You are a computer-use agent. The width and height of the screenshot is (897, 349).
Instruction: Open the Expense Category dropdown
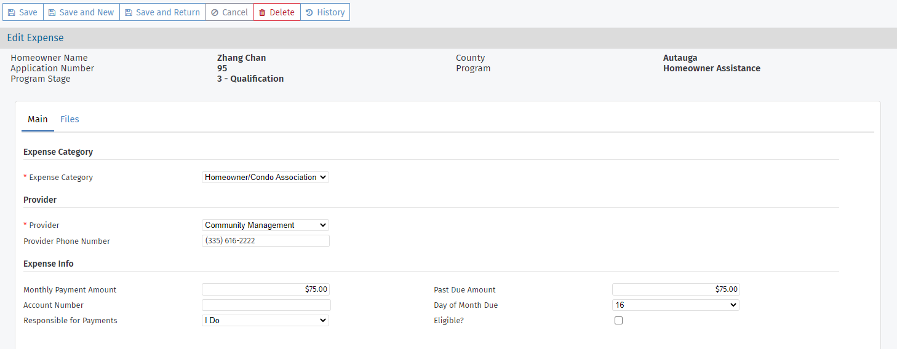point(265,177)
